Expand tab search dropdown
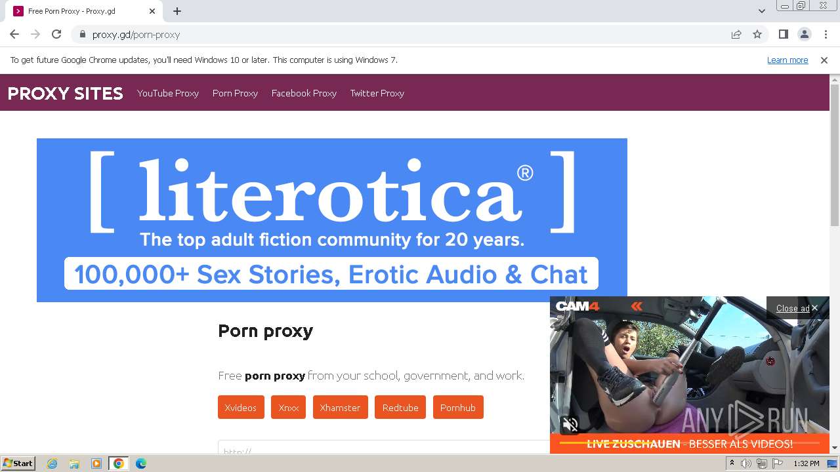This screenshot has width=840, height=472. tap(761, 11)
